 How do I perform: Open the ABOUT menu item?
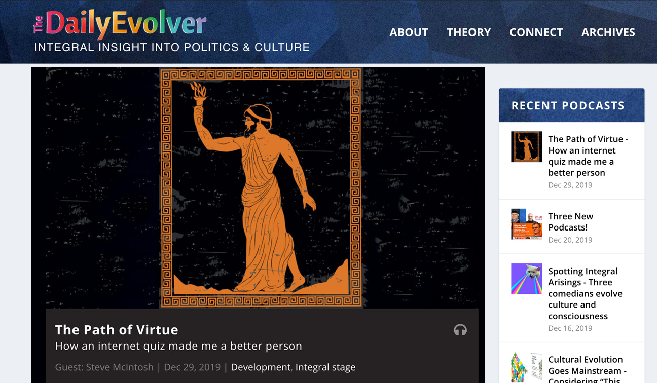(409, 32)
